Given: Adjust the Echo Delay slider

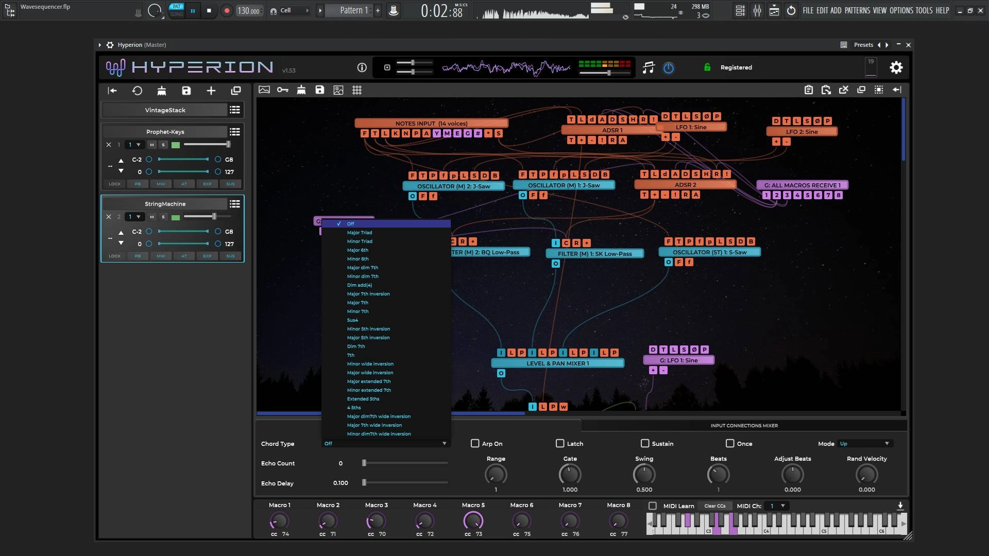Looking at the screenshot, I should [x=405, y=483].
